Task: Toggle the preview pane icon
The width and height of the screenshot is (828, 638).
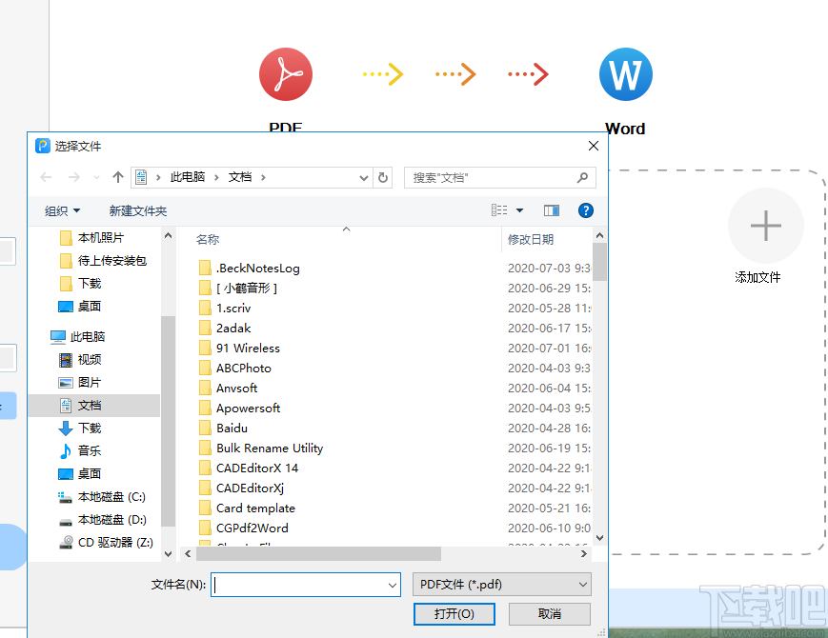Action: point(552,210)
